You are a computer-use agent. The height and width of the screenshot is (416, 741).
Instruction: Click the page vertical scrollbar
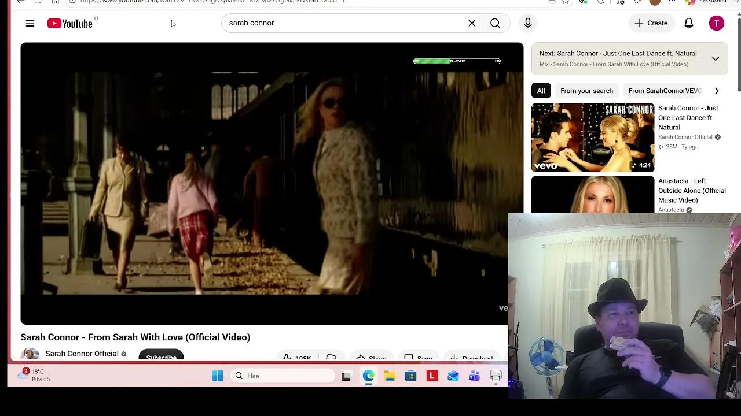point(739,55)
